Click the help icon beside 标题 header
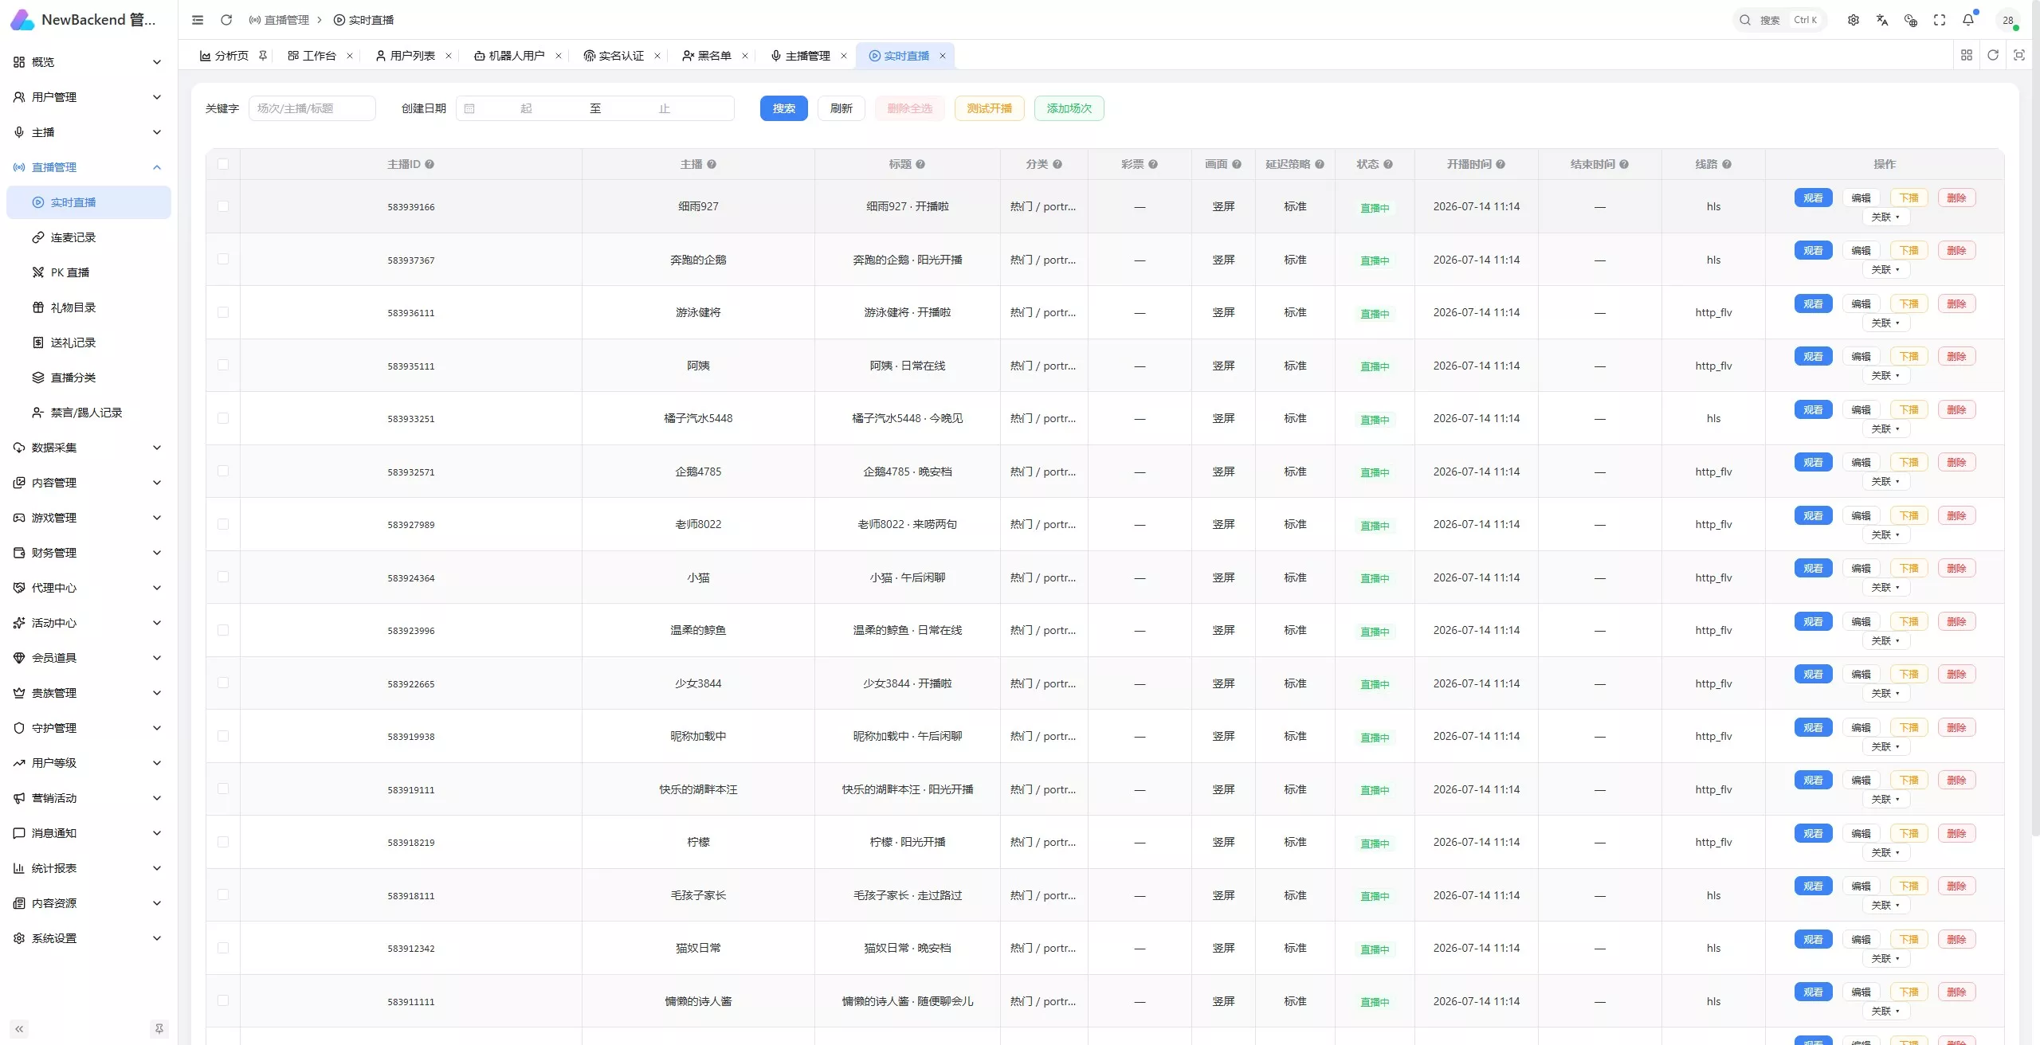Viewport: 2040px width, 1045px height. pos(920,164)
